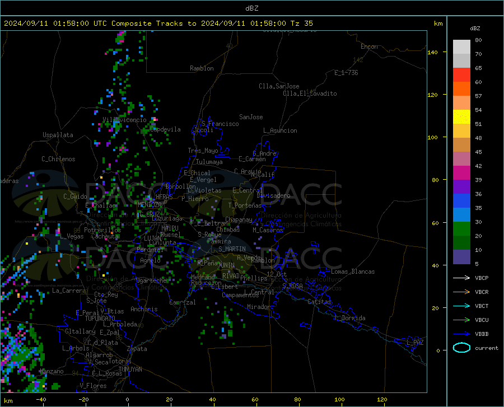Click the timestamp header text
This screenshot has width=504, height=407.
[x=158, y=24]
